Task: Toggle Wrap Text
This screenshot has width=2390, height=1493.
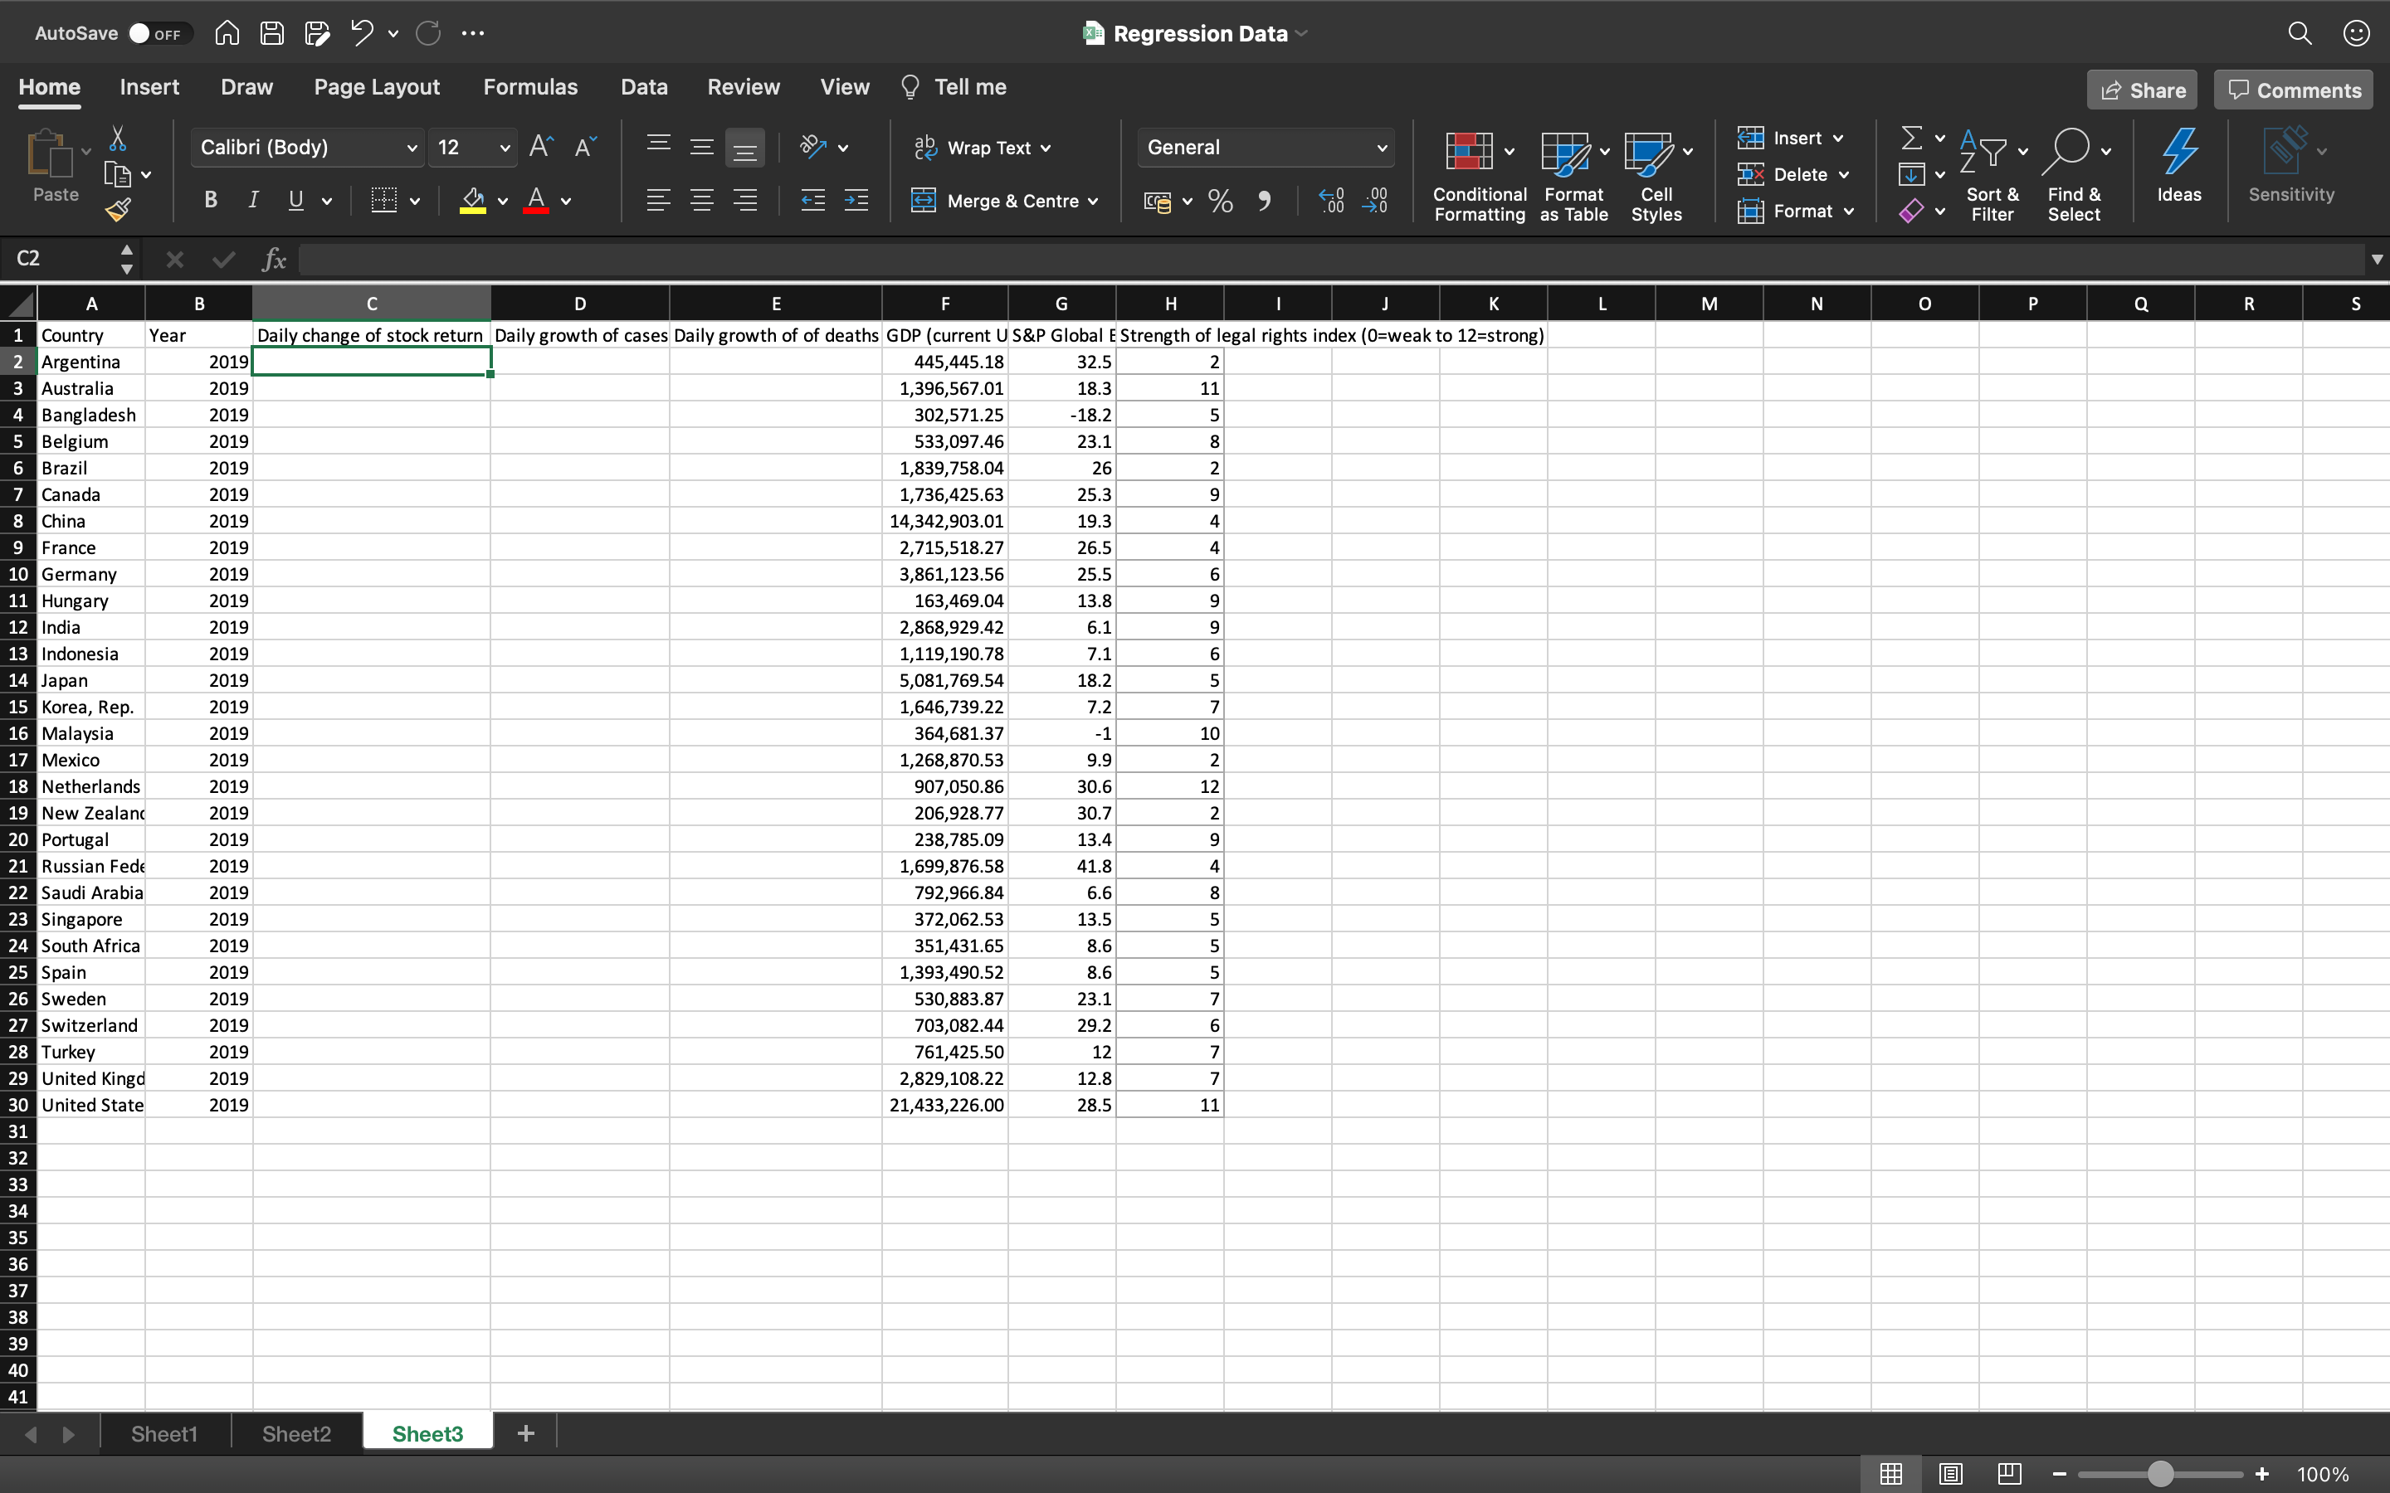Action: (x=982, y=147)
